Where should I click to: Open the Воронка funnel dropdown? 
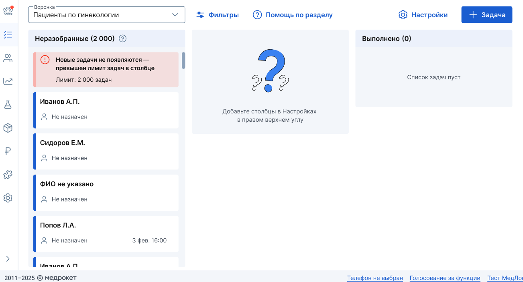(106, 15)
